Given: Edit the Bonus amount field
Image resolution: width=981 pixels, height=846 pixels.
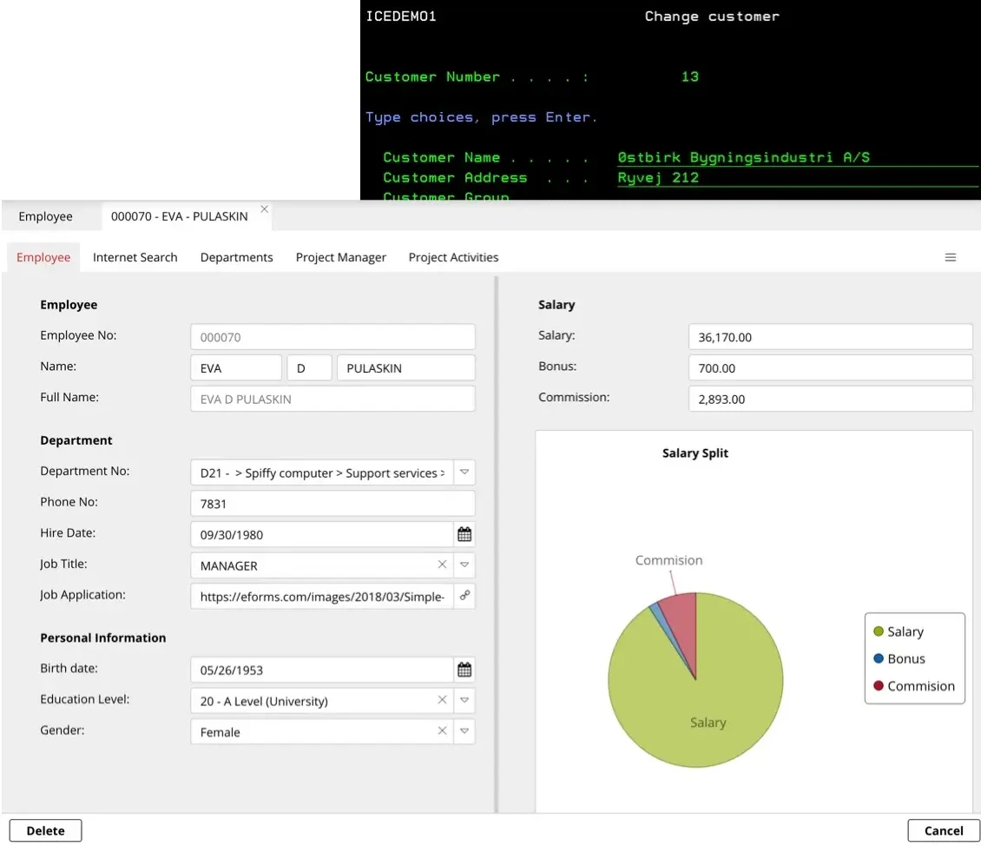Looking at the screenshot, I should click(x=830, y=368).
